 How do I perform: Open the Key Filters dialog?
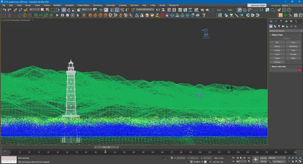coord(279,161)
